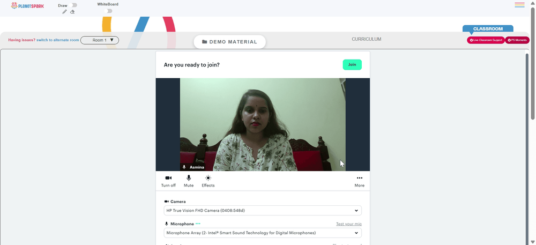This screenshot has width=536, height=245.
Task: Open the Room 1 dropdown
Action: pyautogui.click(x=100, y=40)
